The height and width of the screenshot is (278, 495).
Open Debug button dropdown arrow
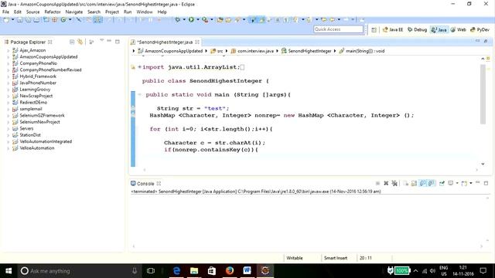coord(184,19)
